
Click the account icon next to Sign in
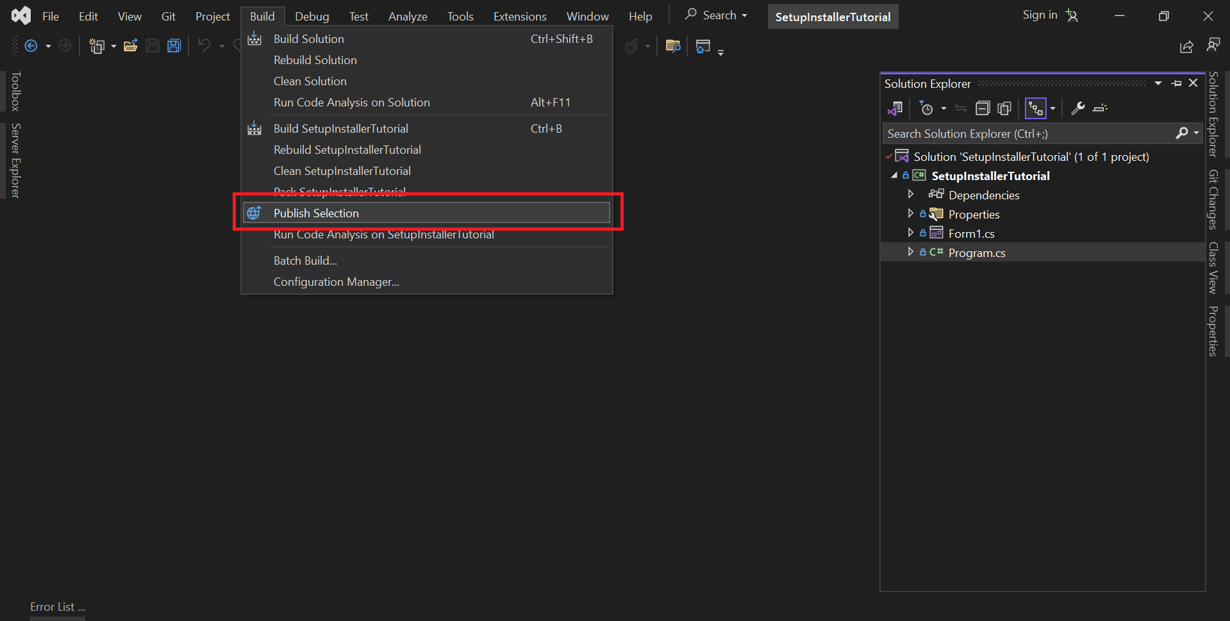point(1072,15)
